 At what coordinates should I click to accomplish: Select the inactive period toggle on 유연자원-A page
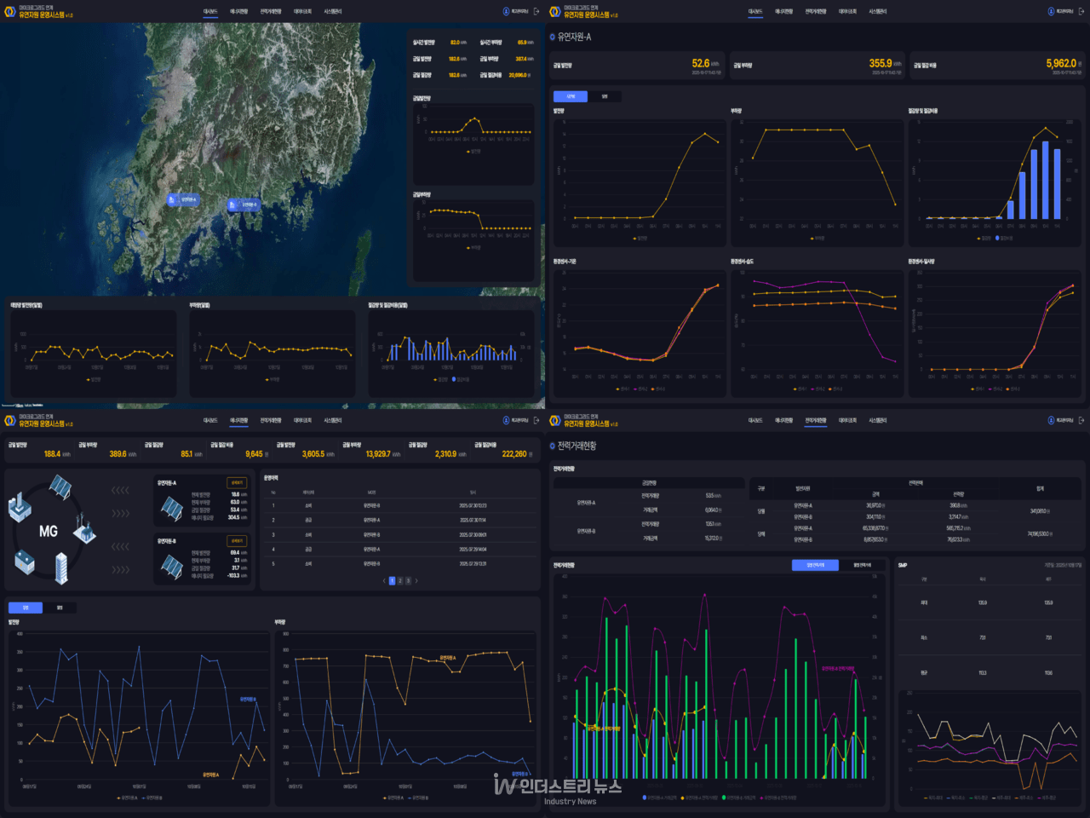pyautogui.click(x=605, y=96)
